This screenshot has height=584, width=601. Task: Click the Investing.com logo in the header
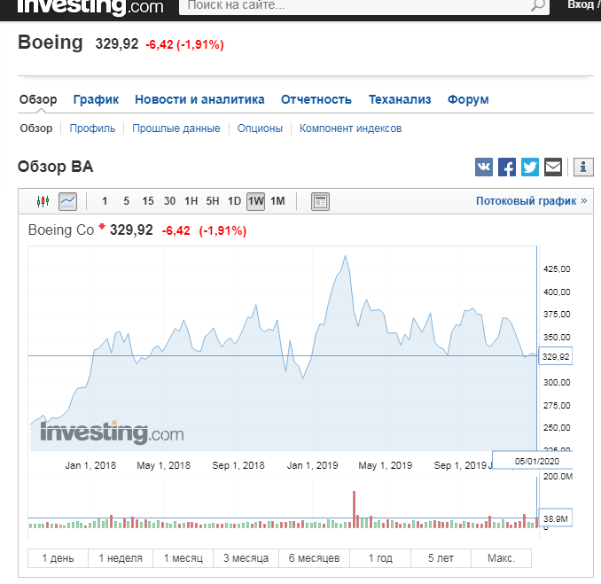point(90,7)
